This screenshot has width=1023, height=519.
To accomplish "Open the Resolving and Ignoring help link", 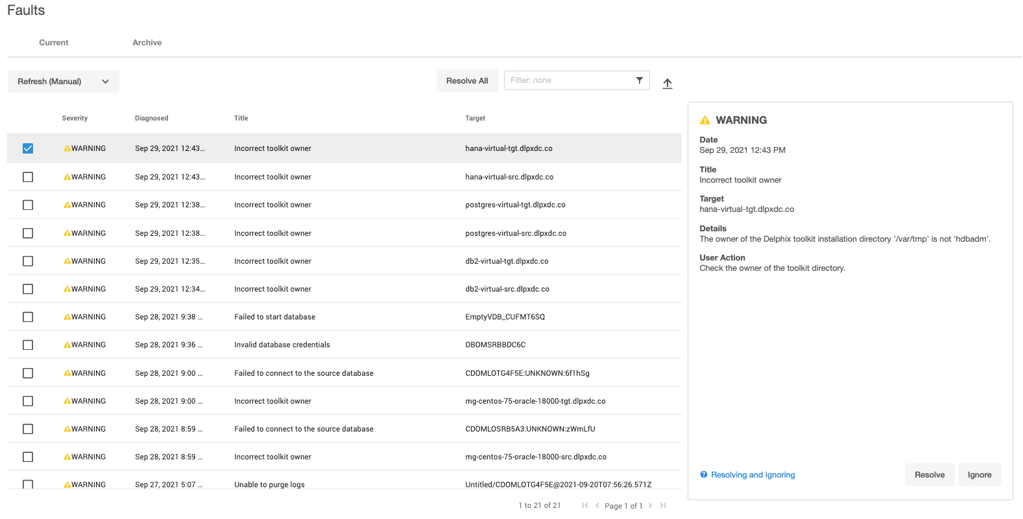I will 752,475.
